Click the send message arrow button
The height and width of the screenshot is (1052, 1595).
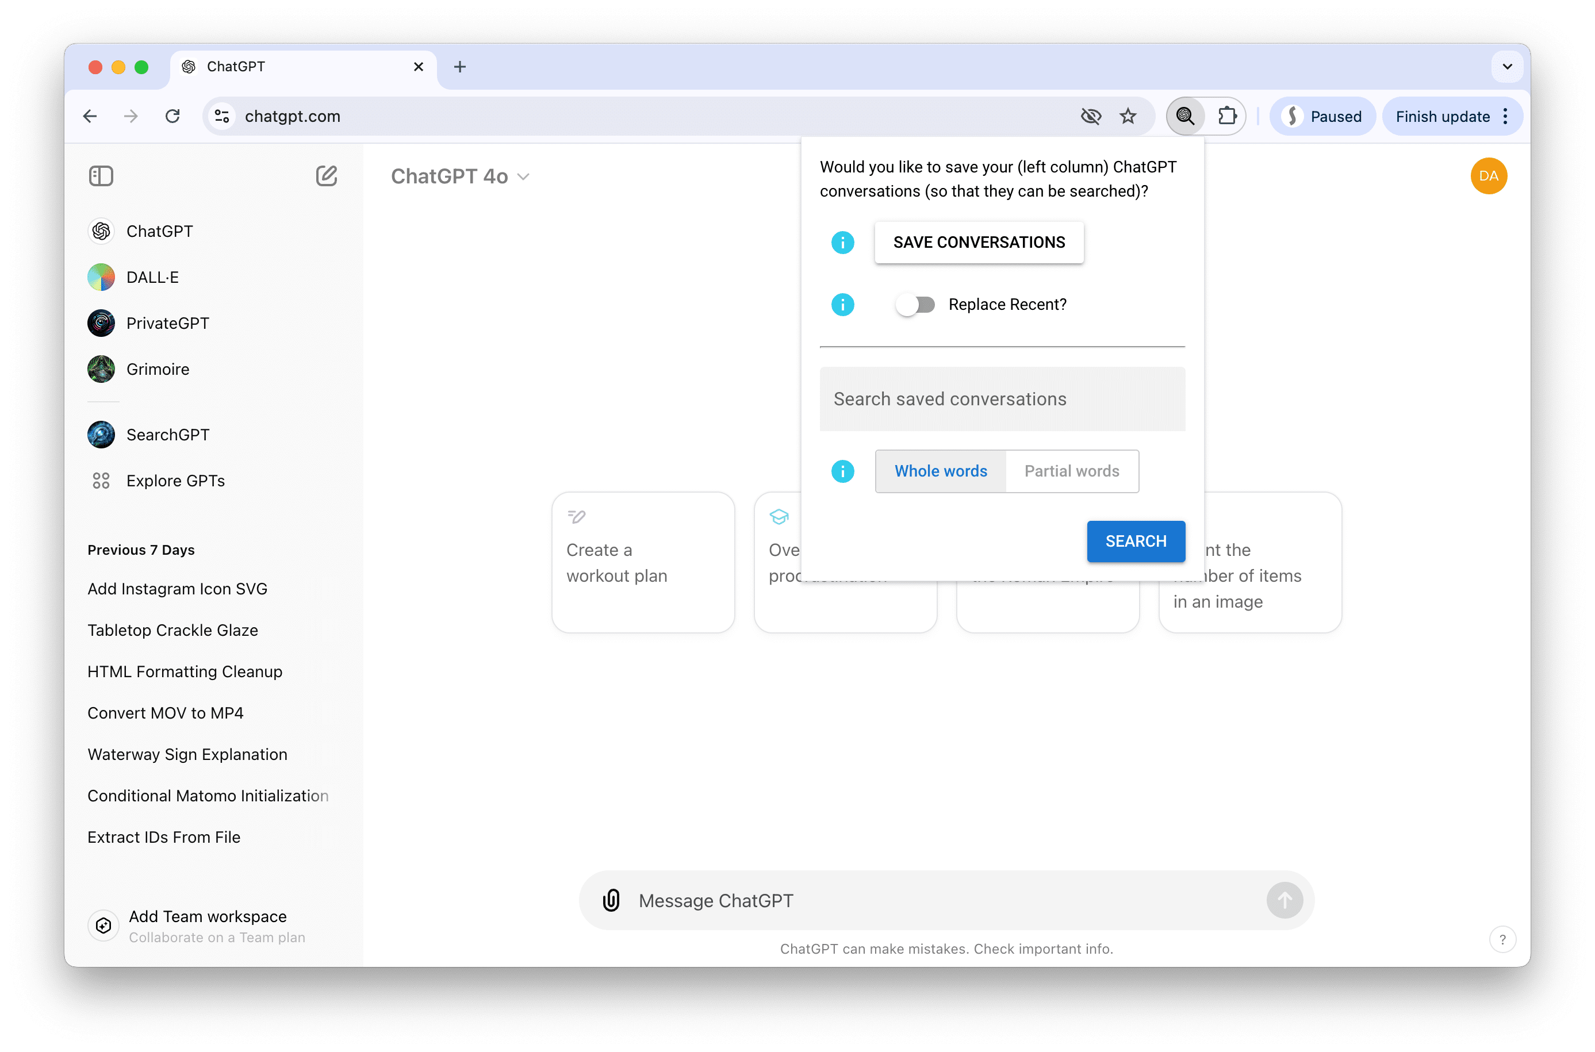click(1284, 900)
